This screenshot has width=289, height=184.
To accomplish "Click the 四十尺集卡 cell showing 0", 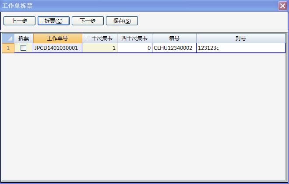I will tap(134, 48).
